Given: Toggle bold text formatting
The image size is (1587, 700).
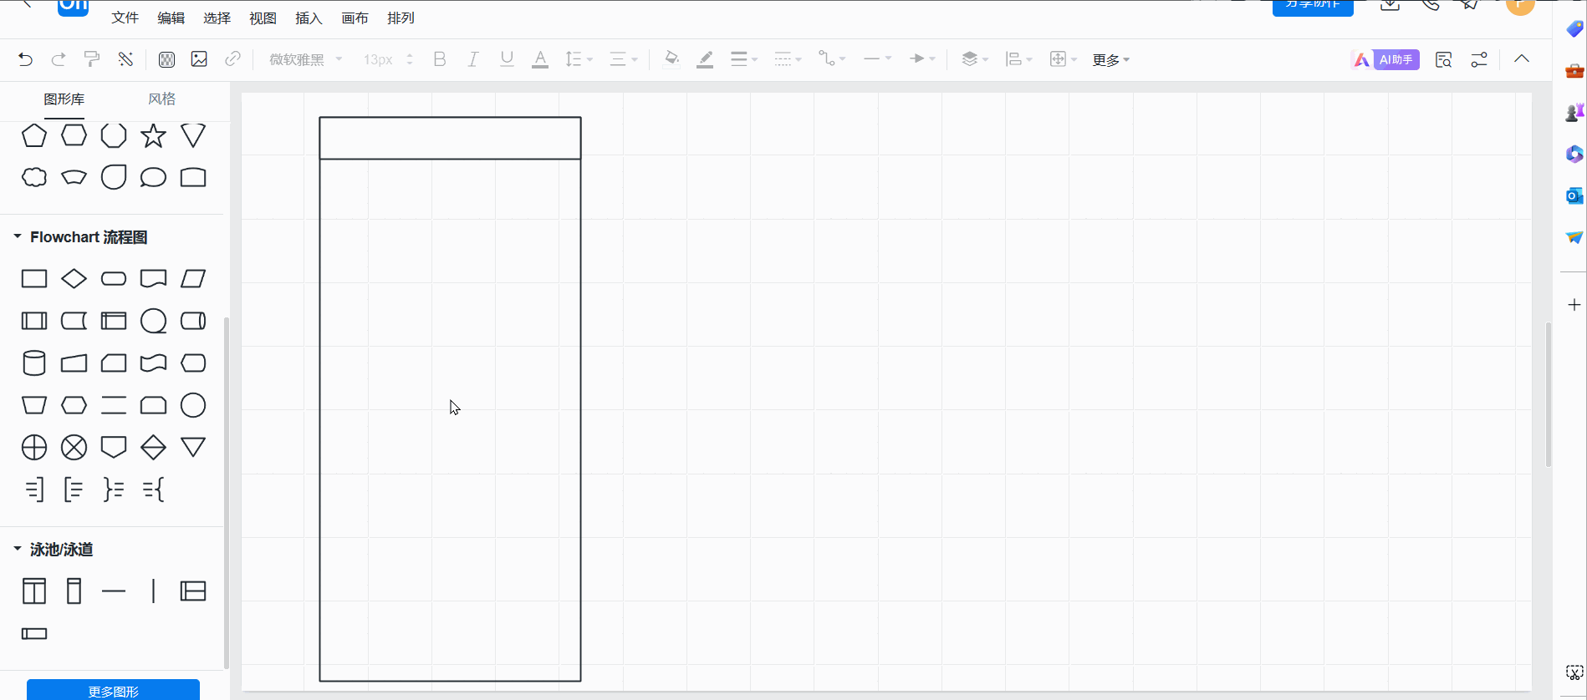Looking at the screenshot, I should (440, 59).
